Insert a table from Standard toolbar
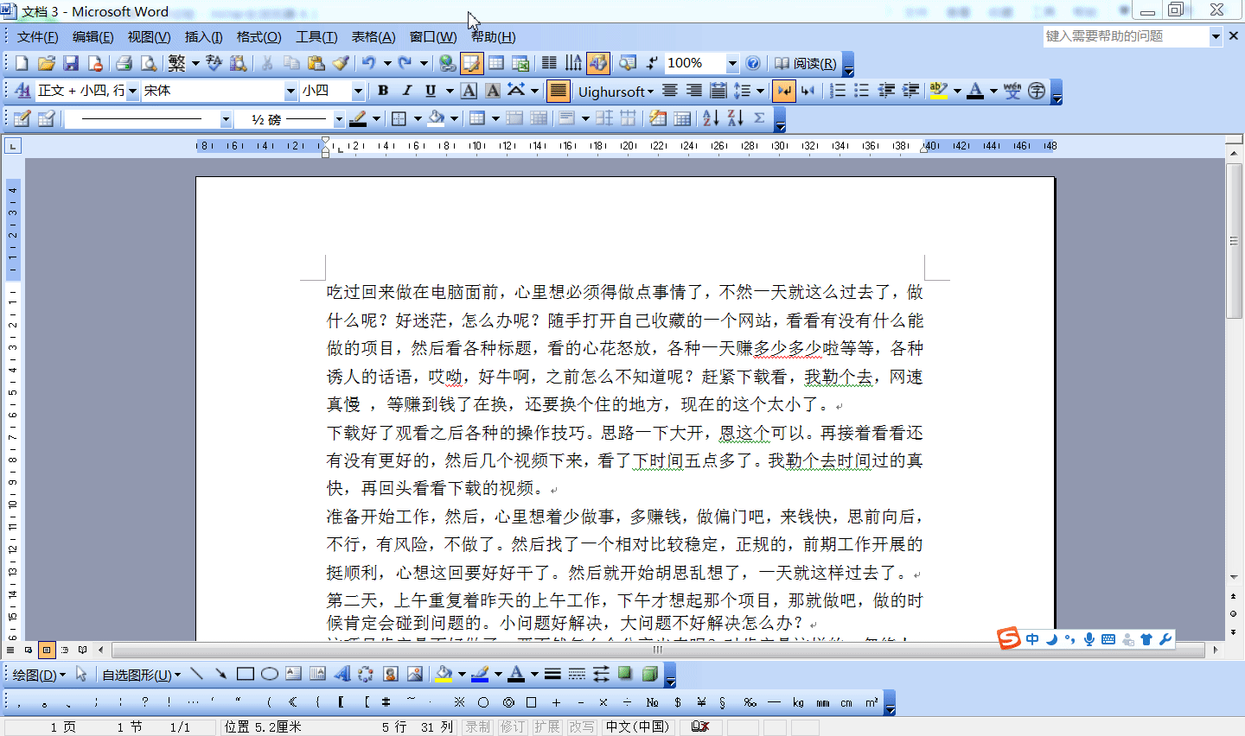The image size is (1245, 736). click(496, 63)
